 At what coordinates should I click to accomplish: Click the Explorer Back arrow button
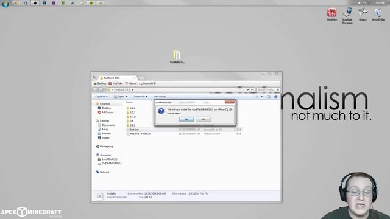pyautogui.click(x=95, y=89)
